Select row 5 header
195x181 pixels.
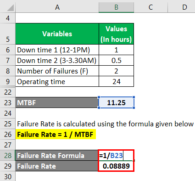click(8, 34)
